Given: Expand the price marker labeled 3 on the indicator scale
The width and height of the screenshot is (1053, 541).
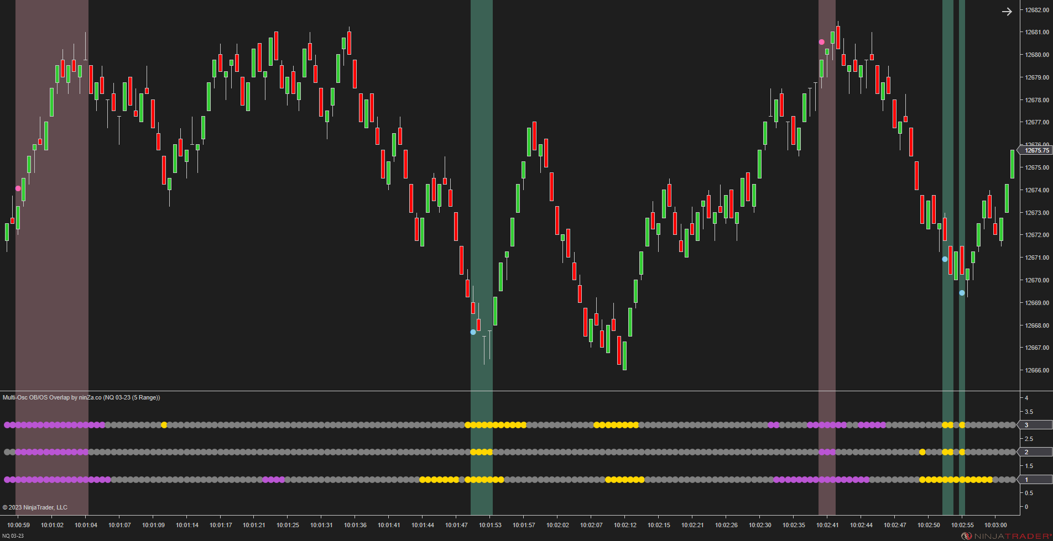Looking at the screenshot, I should click(1027, 425).
